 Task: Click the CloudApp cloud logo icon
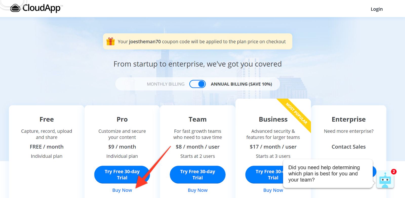click(x=15, y=8)
